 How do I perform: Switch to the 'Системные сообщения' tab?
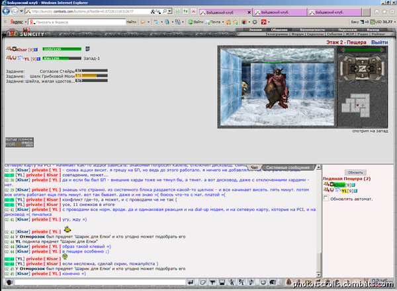[x=288, y=168]
